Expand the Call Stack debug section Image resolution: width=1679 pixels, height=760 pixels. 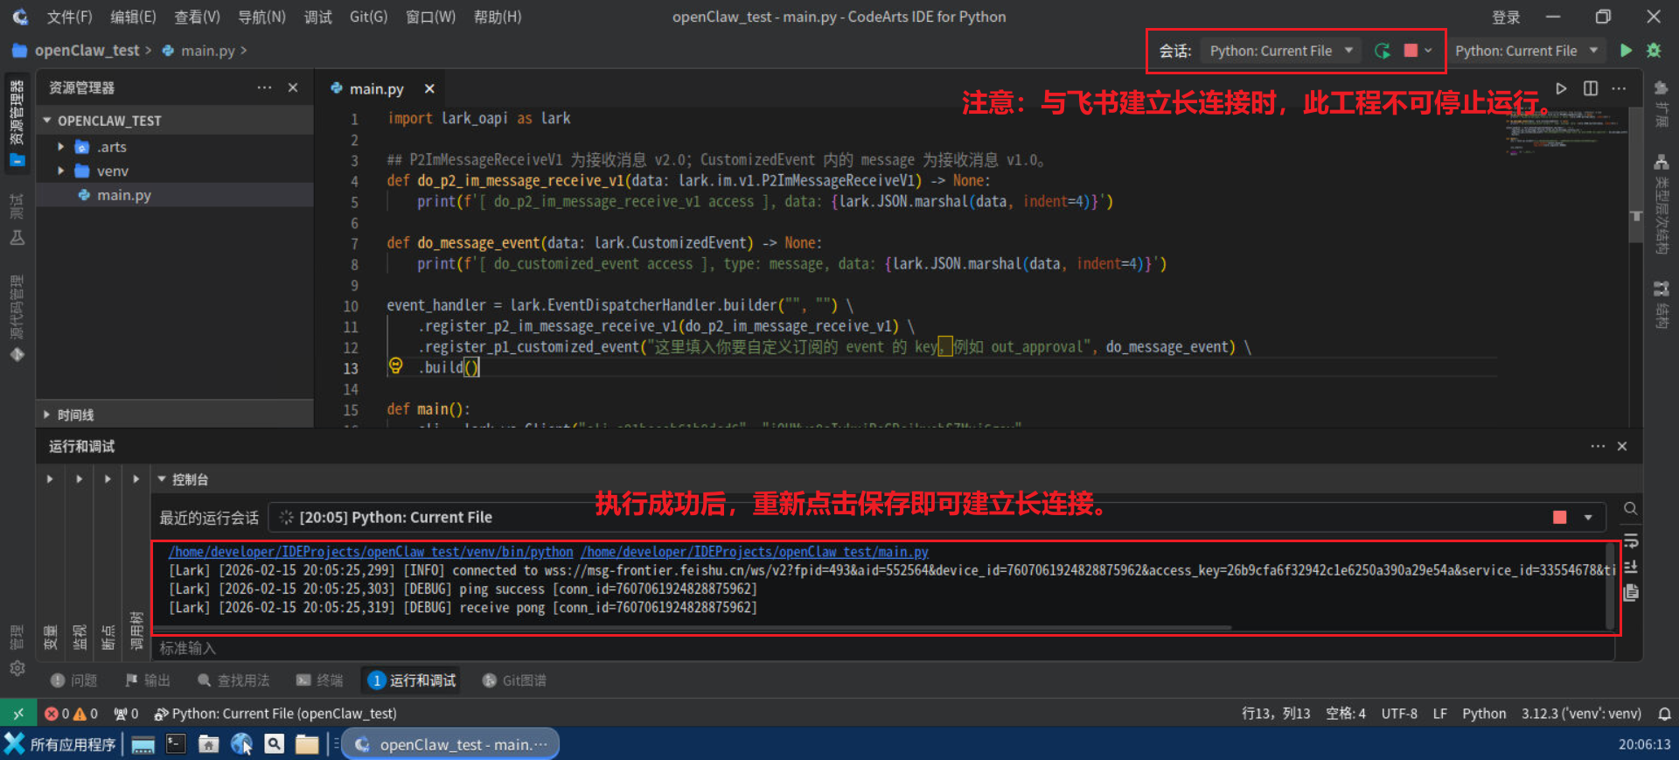136,479
